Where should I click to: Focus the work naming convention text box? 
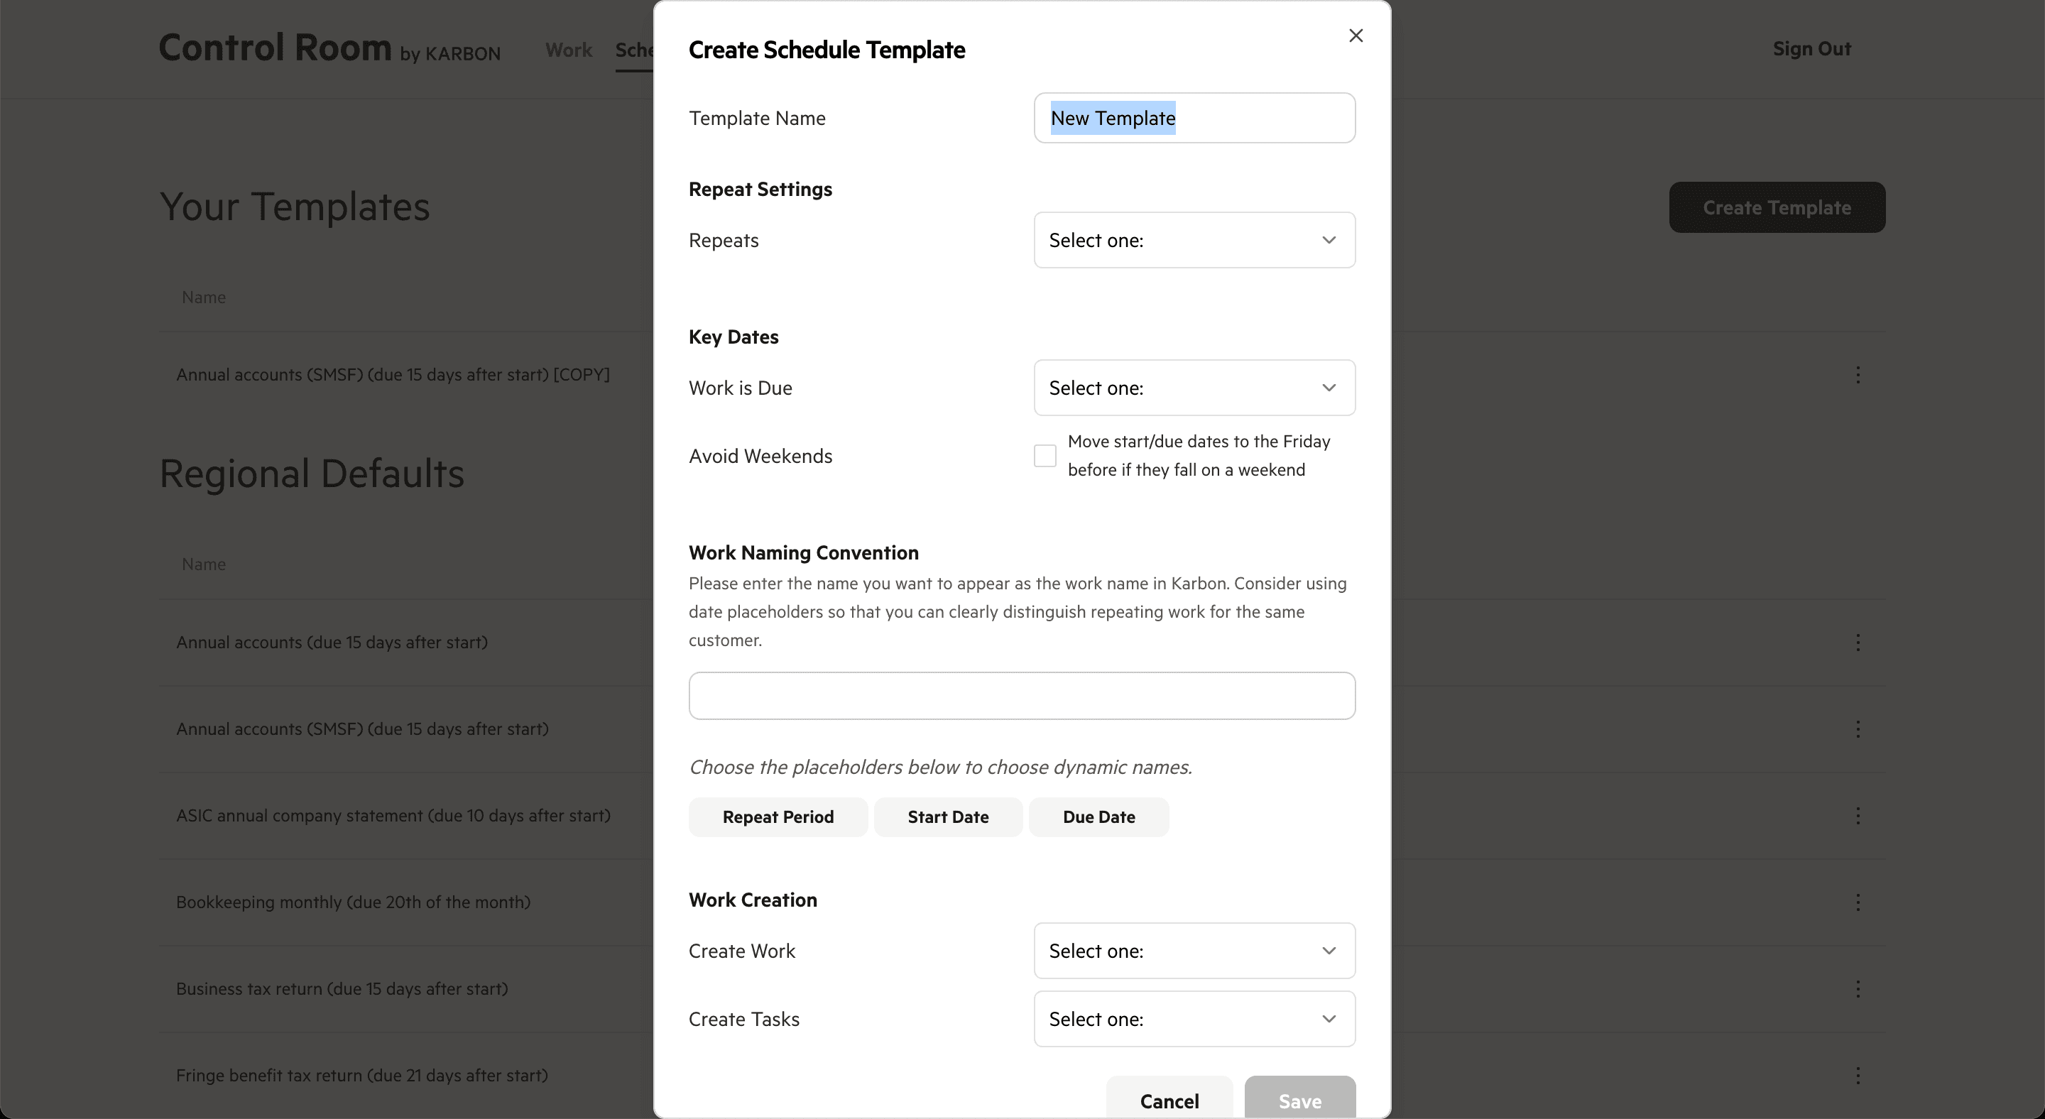click(x=1021, y=696)
